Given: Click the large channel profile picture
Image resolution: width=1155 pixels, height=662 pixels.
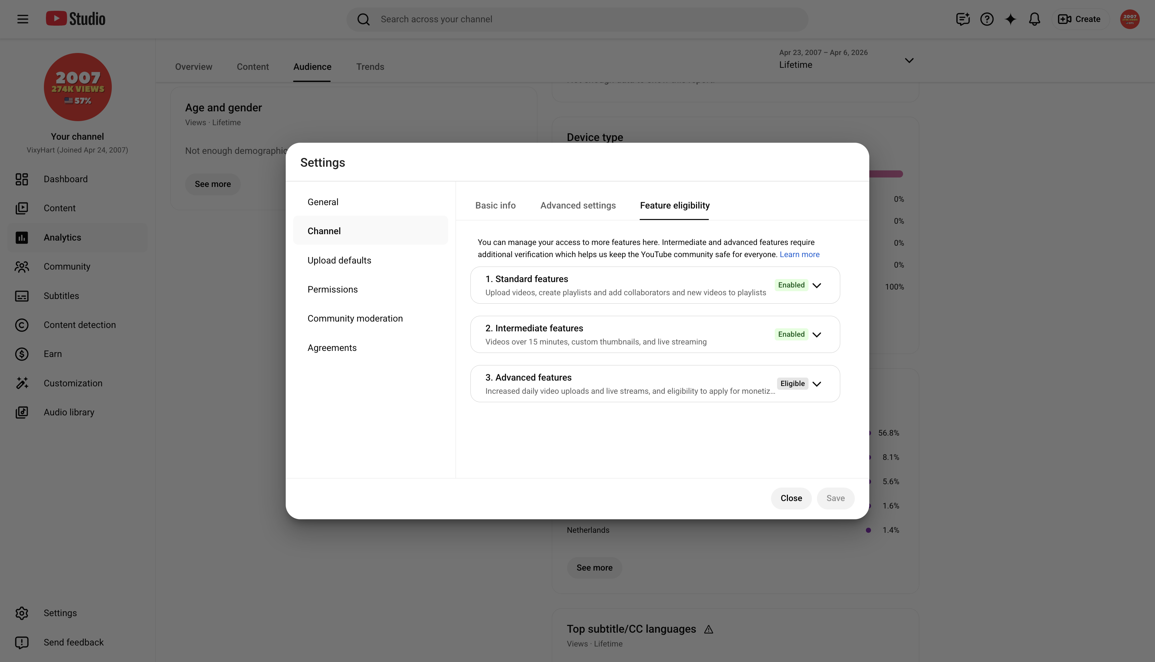Looking at the screenshot, I should coord(78,87).
